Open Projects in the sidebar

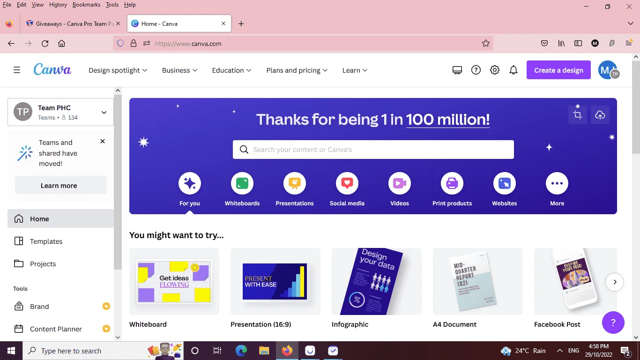[60, 264]
